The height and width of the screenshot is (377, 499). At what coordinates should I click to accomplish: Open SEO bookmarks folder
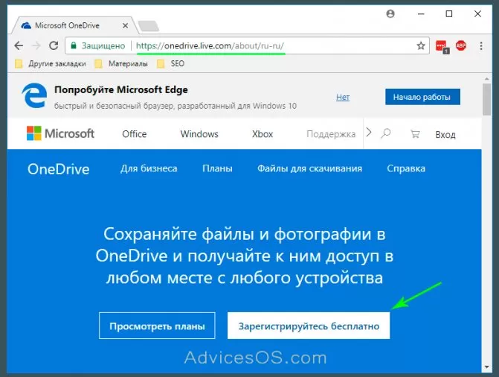170,63
